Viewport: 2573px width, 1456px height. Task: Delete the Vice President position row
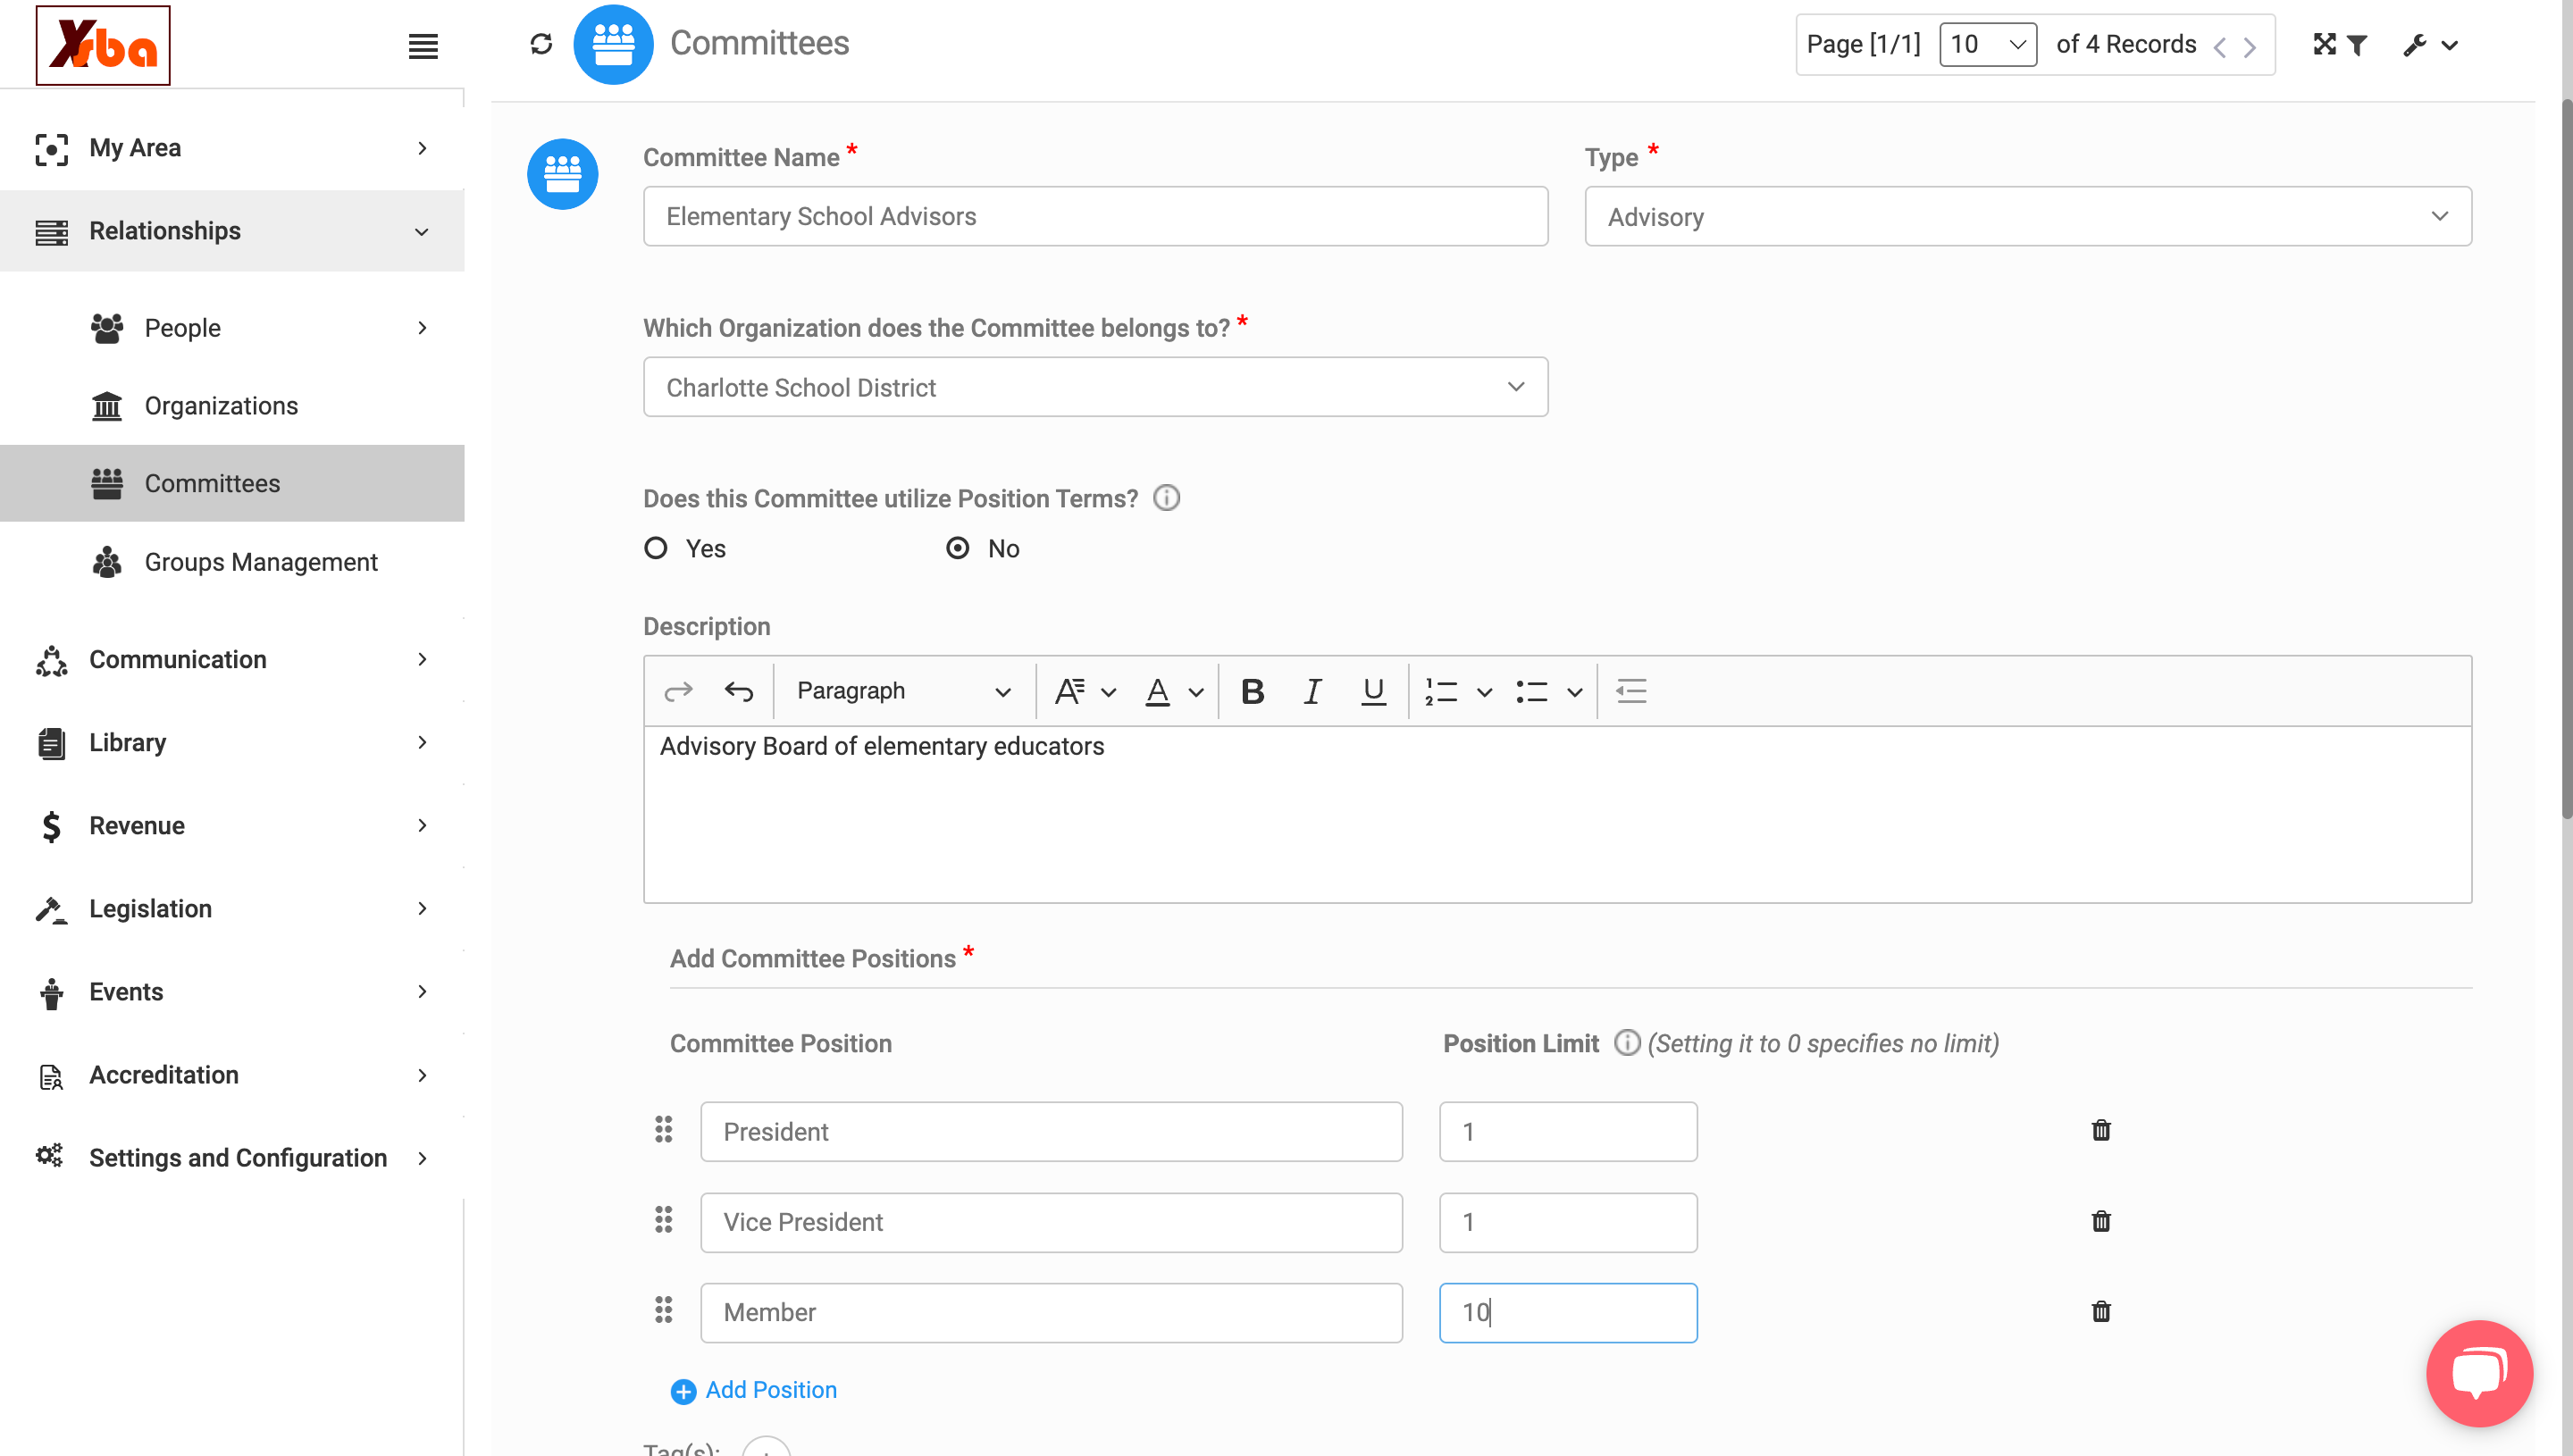coord(2101,1221)
